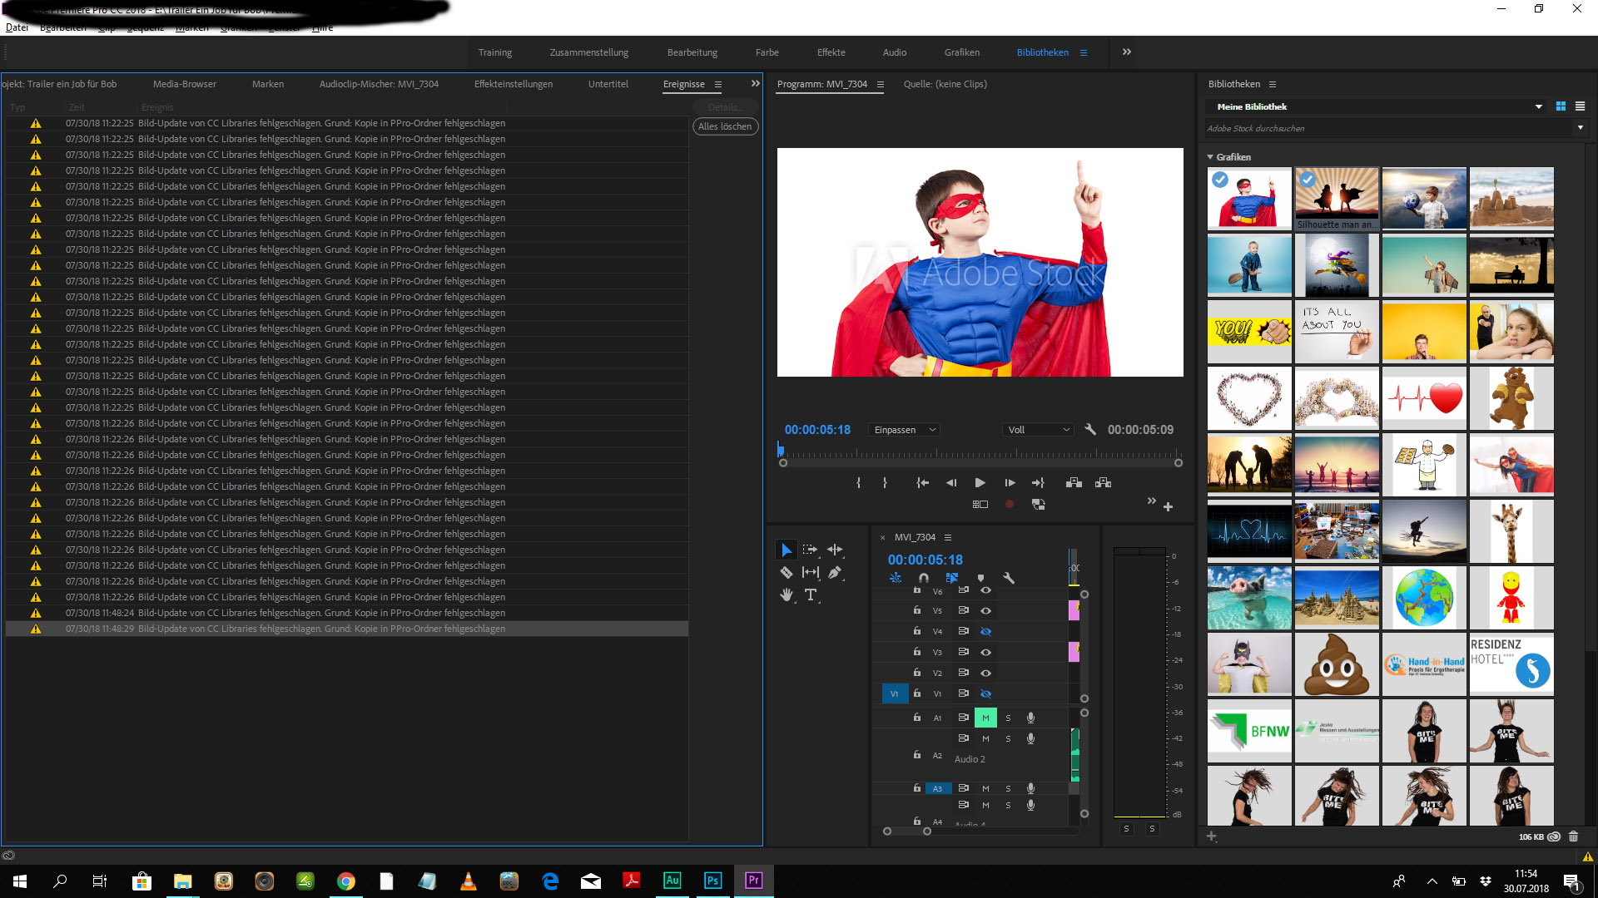Select the Track Select Forward tool
The image size is (1598, 898).
point(810,550)
